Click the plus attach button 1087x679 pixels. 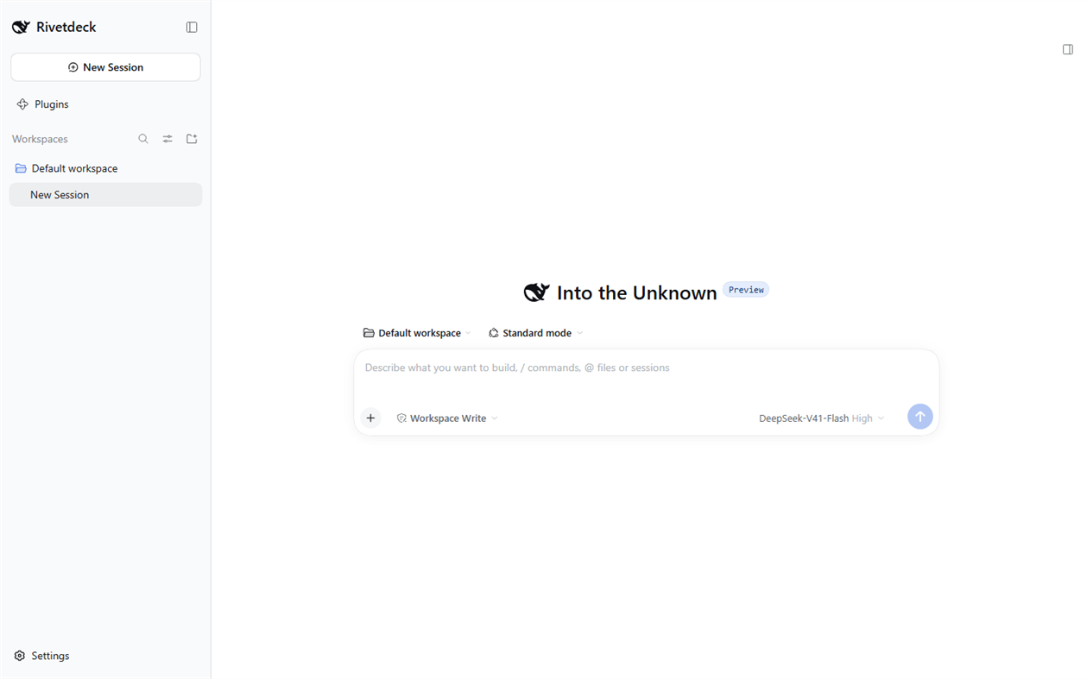tap(370, 418)
